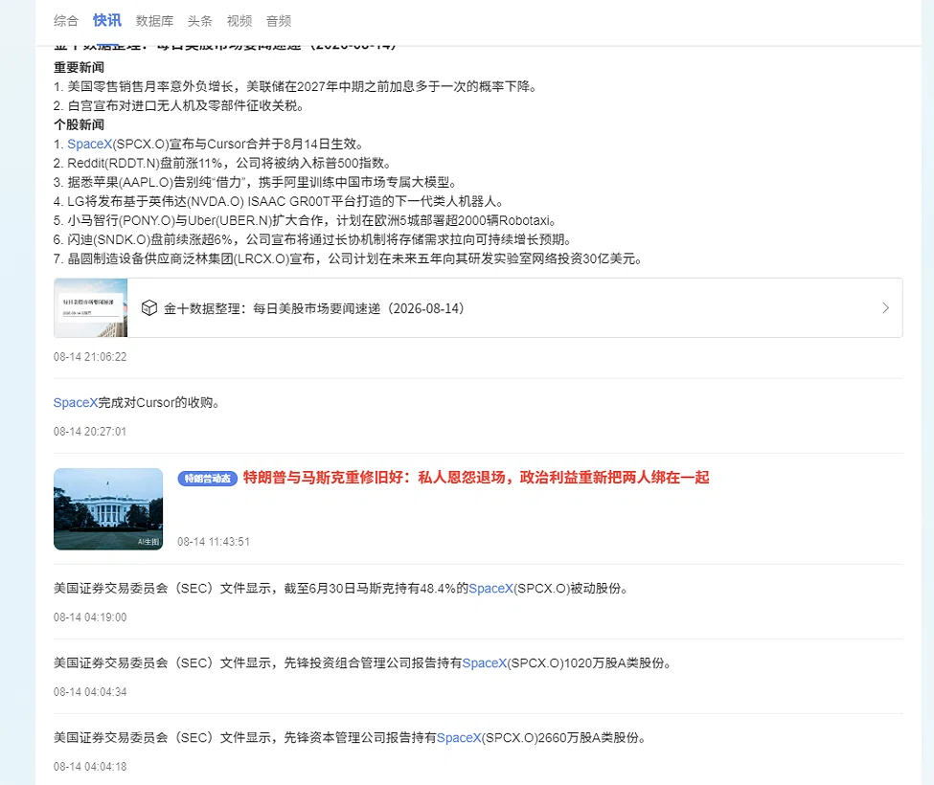
Task: Click the 特朗普动态 tag badge
Action: (x=207, y=479)
